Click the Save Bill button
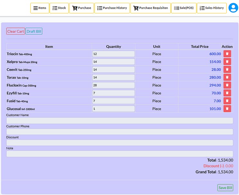 pos(225,188)
